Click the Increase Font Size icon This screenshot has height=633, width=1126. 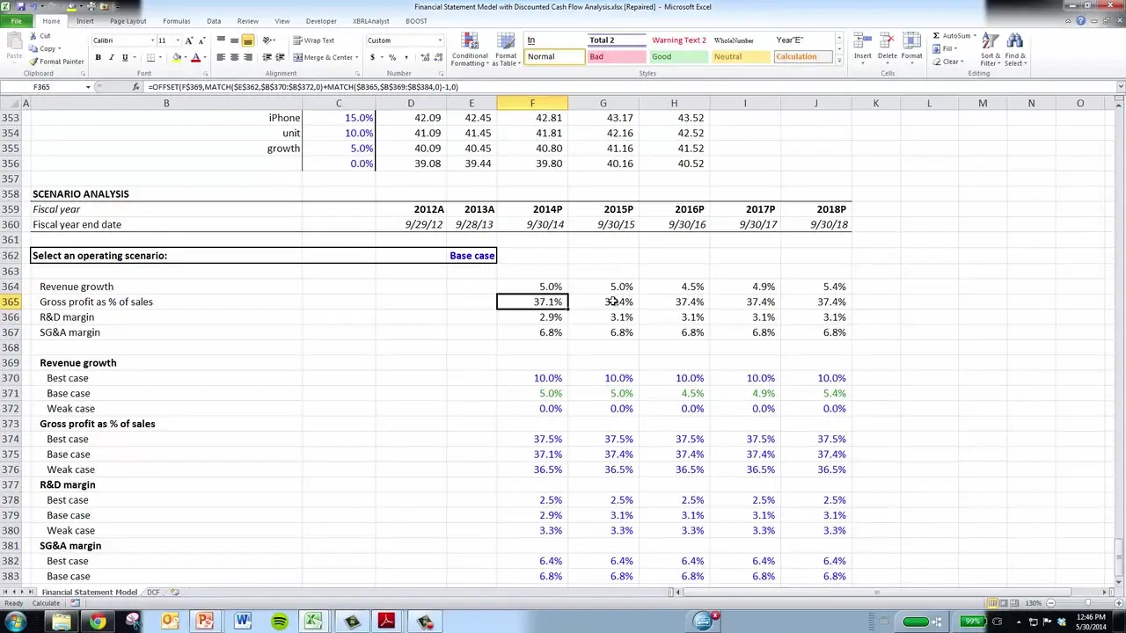point(189,40)
